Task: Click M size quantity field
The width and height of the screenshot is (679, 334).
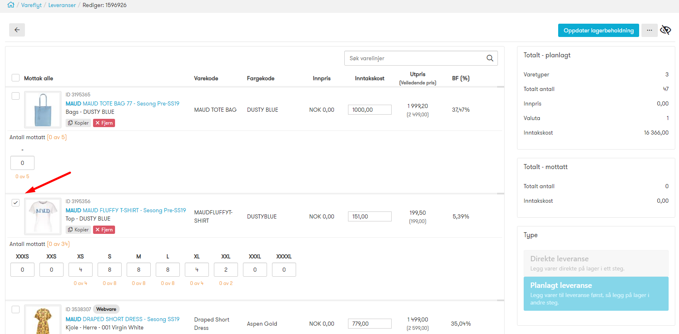Action: point(139,270)
